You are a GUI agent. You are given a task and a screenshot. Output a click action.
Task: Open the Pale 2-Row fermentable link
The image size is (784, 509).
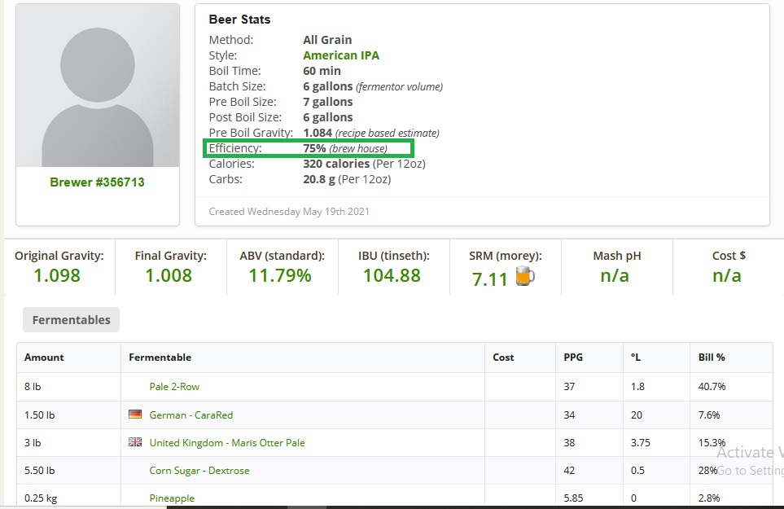pyautogui.click(x=174, y=387)
